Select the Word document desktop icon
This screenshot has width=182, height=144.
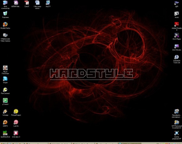click(37, 5)
